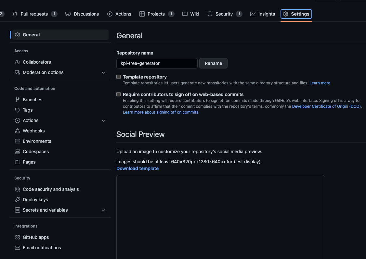This screenshot has width=366, height=259.
Task: Click the Tags icon in sidebar
Action: coord(17,110)
